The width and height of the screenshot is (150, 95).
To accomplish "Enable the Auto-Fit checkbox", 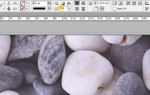I will click(114, 9).
